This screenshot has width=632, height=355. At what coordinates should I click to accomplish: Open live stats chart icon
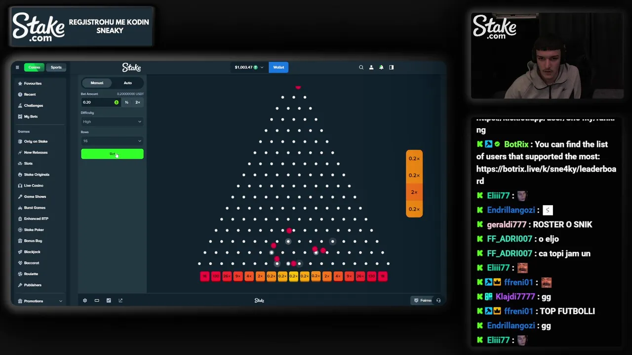[109, 300]
